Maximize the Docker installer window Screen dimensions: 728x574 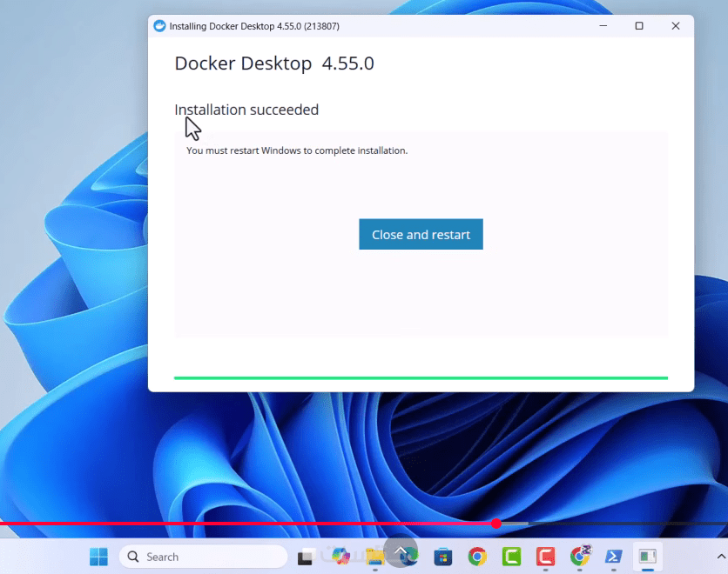639,26
